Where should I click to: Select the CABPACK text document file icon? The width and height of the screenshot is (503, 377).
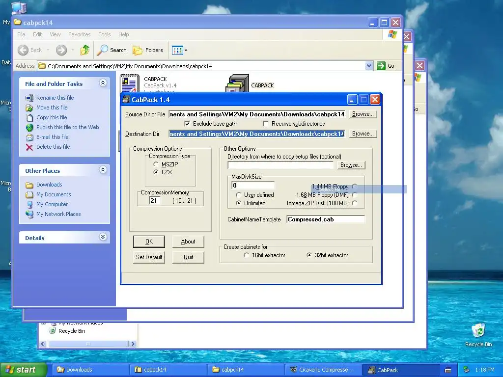click(130, 83)
